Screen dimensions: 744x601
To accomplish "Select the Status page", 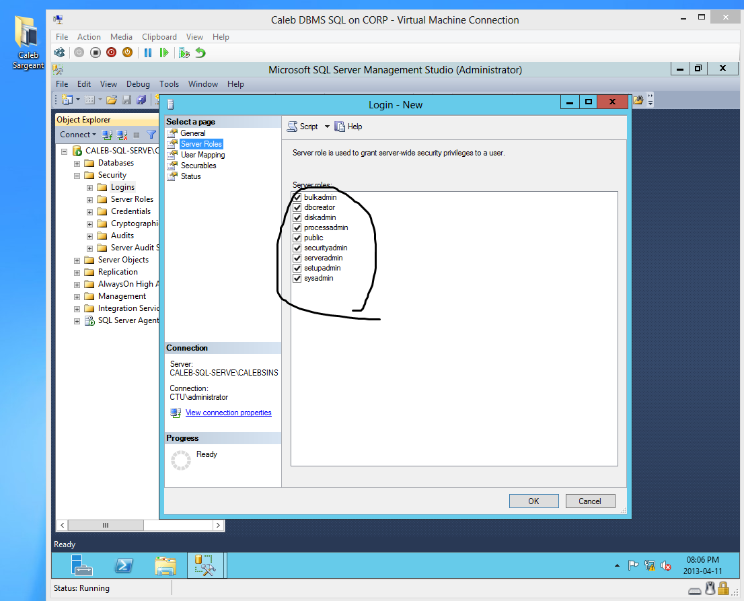I will [x=191, y=176].
